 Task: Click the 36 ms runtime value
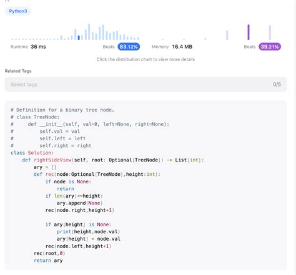tap(38, 47)
